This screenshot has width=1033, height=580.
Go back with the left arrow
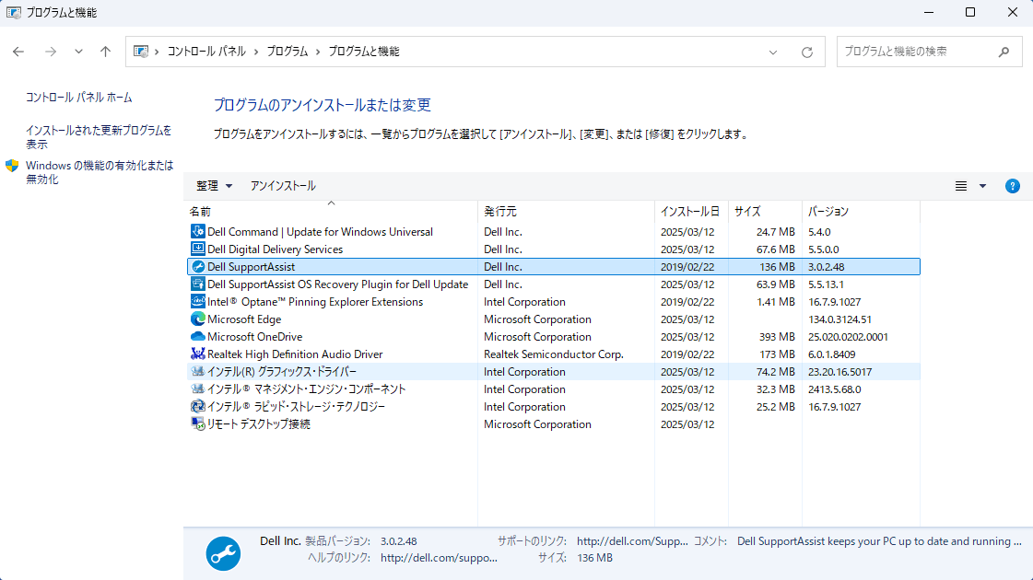(18, 52)
